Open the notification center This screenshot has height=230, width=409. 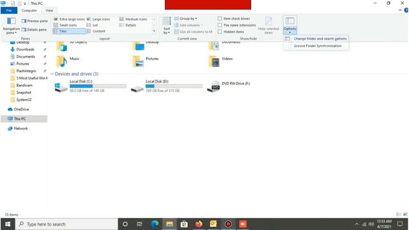tap(400, 224)
